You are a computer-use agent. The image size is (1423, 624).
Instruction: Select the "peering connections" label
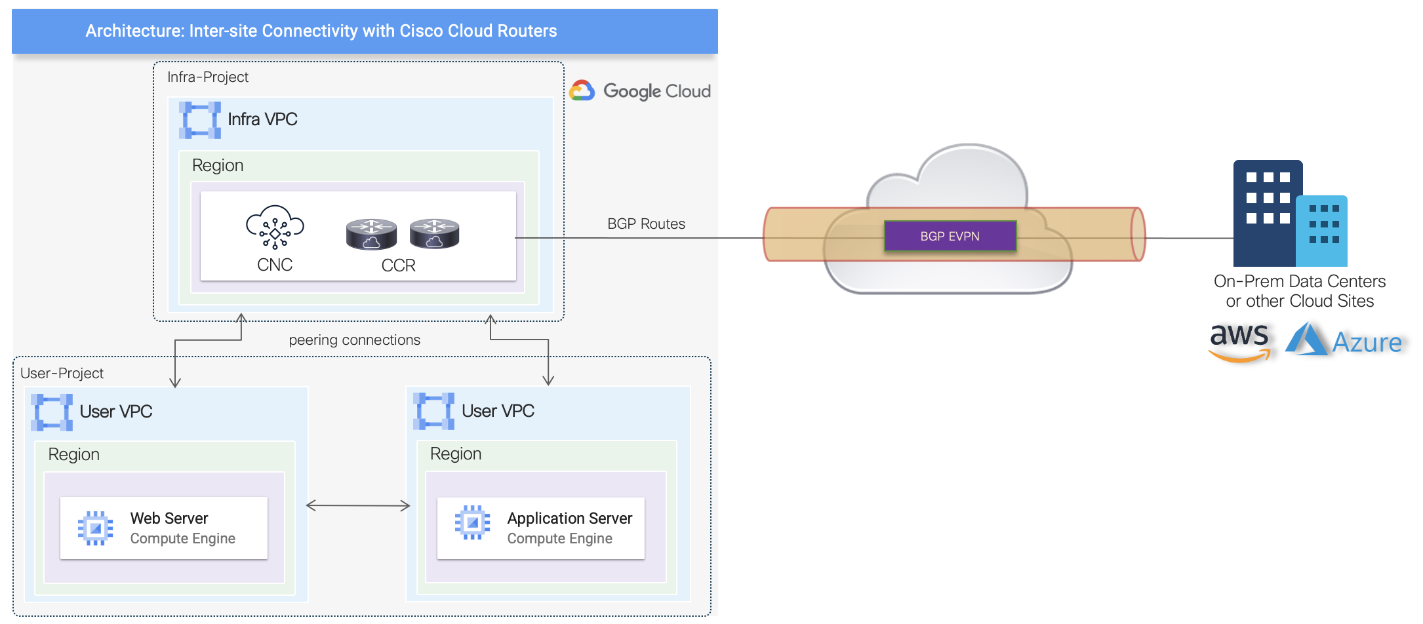[354, 340]
